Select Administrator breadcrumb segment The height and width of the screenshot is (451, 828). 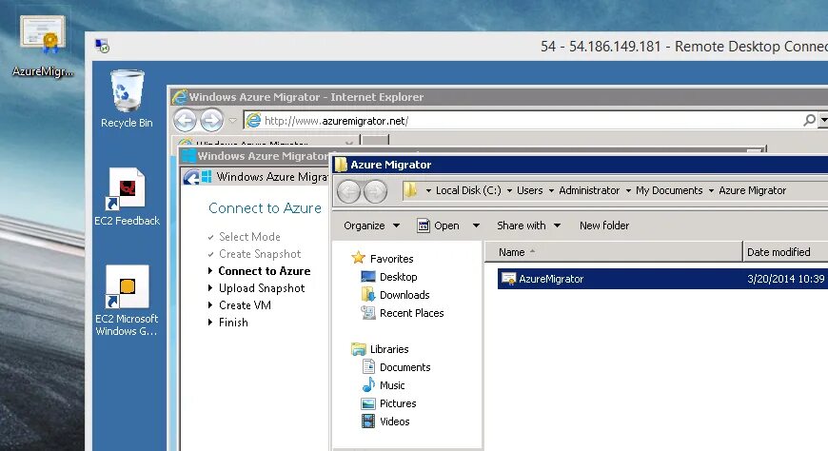[589, 190]
